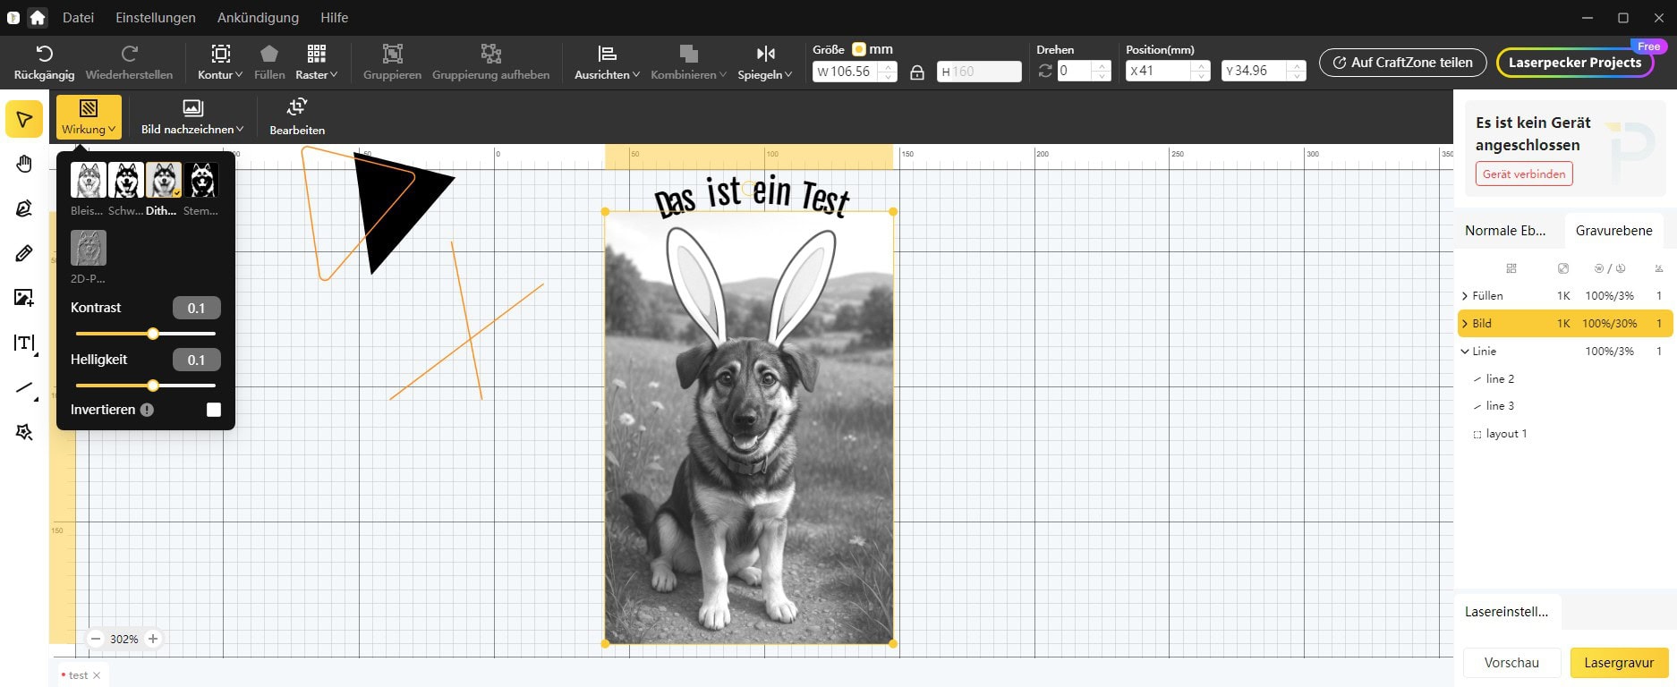Click the Rückgängig undo icon
The height and width of the screenshot is (687, 1677).
[x=44, y=54]
